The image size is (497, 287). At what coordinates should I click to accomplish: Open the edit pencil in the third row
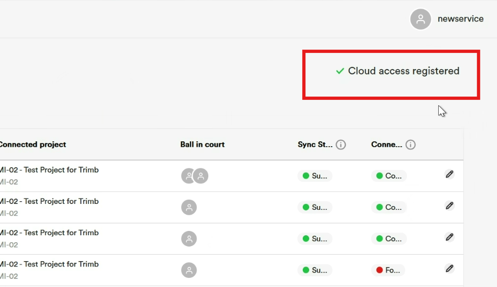(450, 237)
